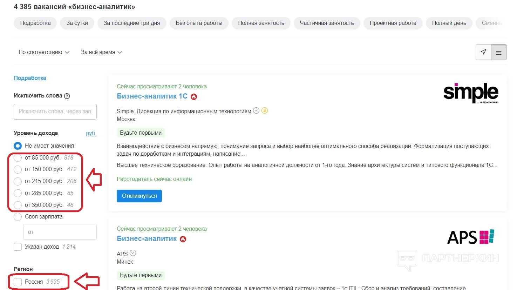Click verified checkmark next to Simple employer
This screenshot has width=517, height=290.
coord(256,110)
